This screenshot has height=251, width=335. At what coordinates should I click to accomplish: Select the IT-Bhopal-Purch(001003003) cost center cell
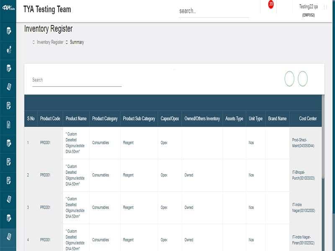click(303, 175)
